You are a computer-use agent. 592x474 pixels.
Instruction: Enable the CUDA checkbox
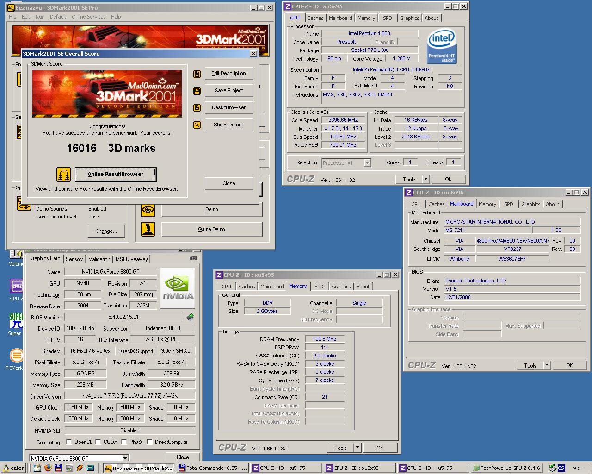click(x=98, y=442)
